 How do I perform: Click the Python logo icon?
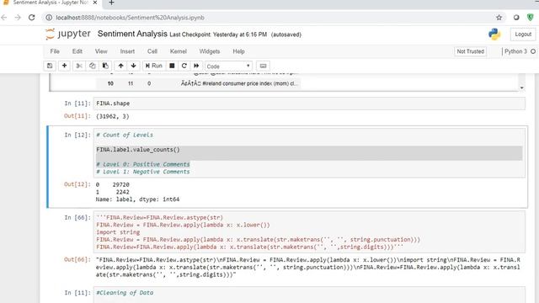coord(494,34)
